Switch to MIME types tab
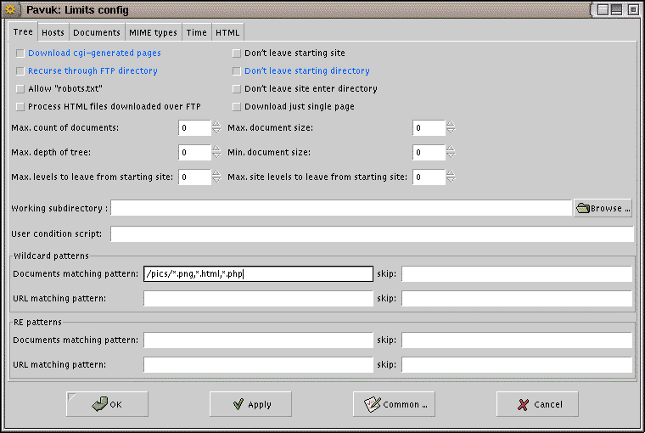 [153, 32]
